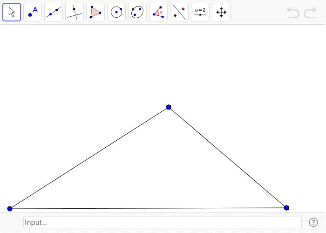Select the Slider a=2 tool
The image size is (326, 233).
(x=200, y=12)
